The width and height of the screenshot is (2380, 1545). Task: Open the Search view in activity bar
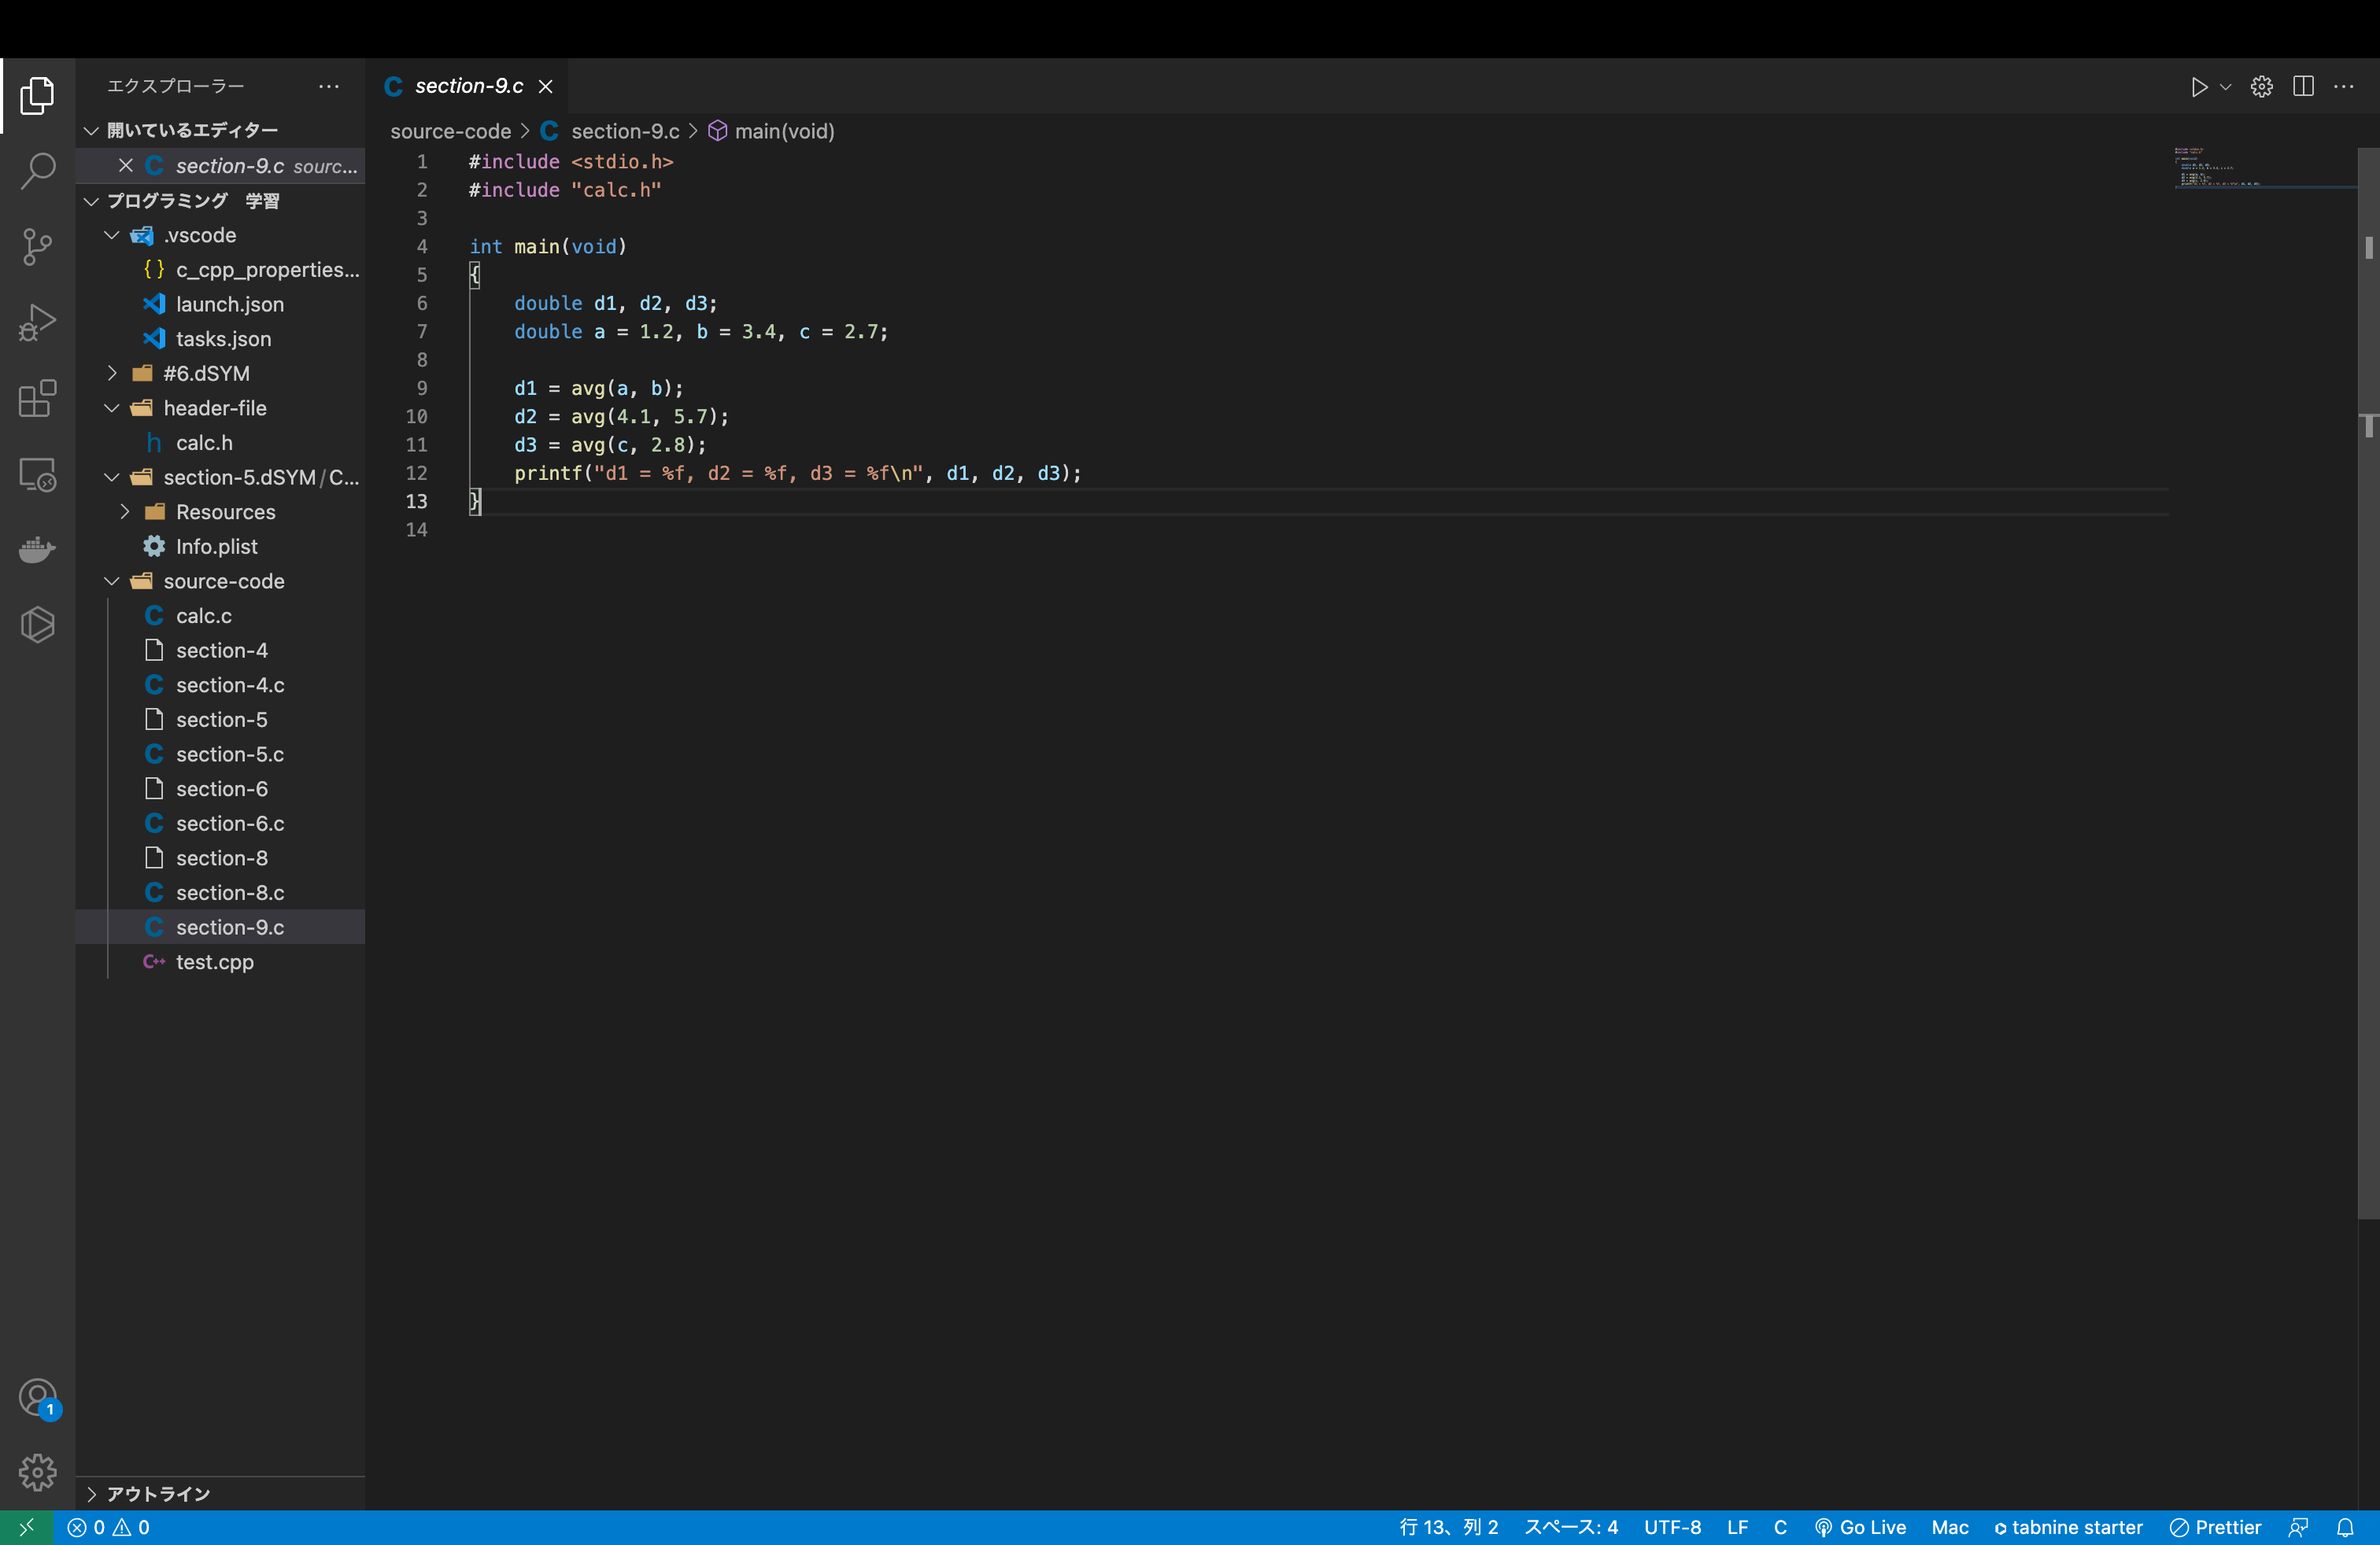(x=37, y=170)
